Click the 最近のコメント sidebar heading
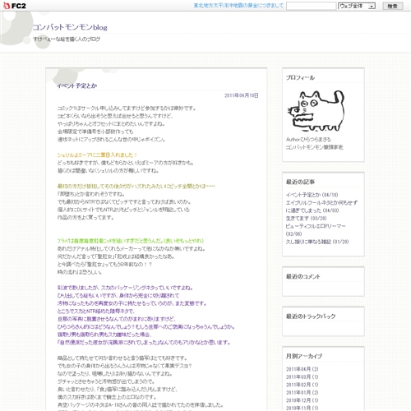The height and width of the screenshot is (411, 411). coord(302,276)
